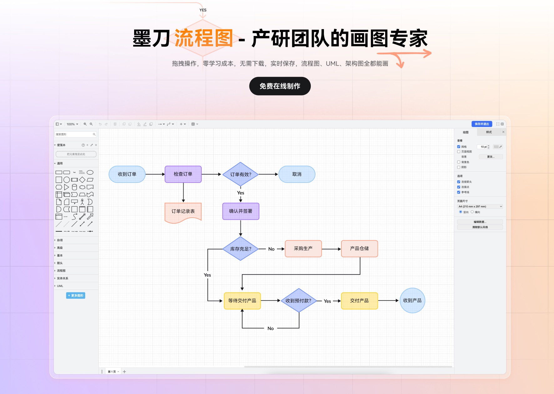This screenshot has width=554, height=394.
Task: Click the 更多图形 more shapes button
Action: click(76, 295)
